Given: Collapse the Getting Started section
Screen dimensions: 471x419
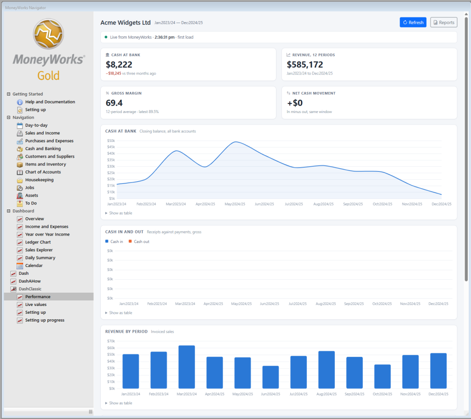Looking at the screenshot, I should (8, 94).
